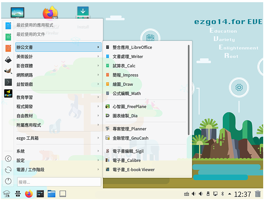Launch 文書處理_Writer

point(146,57)
